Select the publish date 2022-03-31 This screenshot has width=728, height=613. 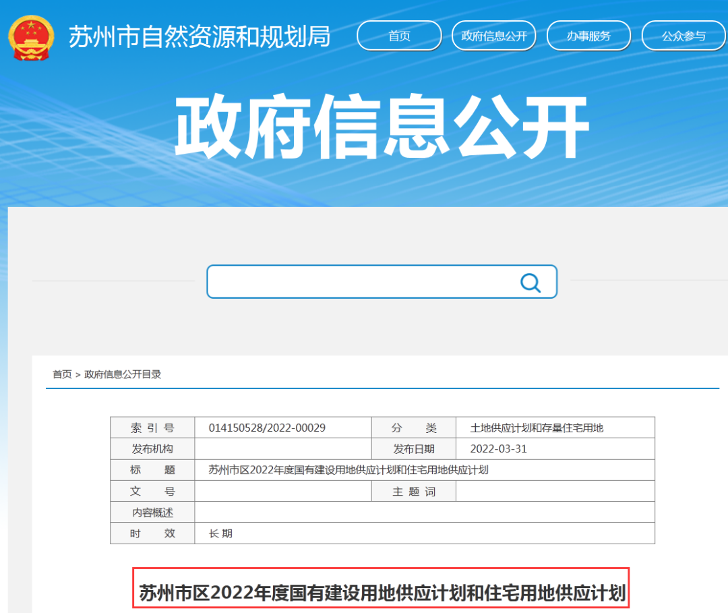(498, 448)
